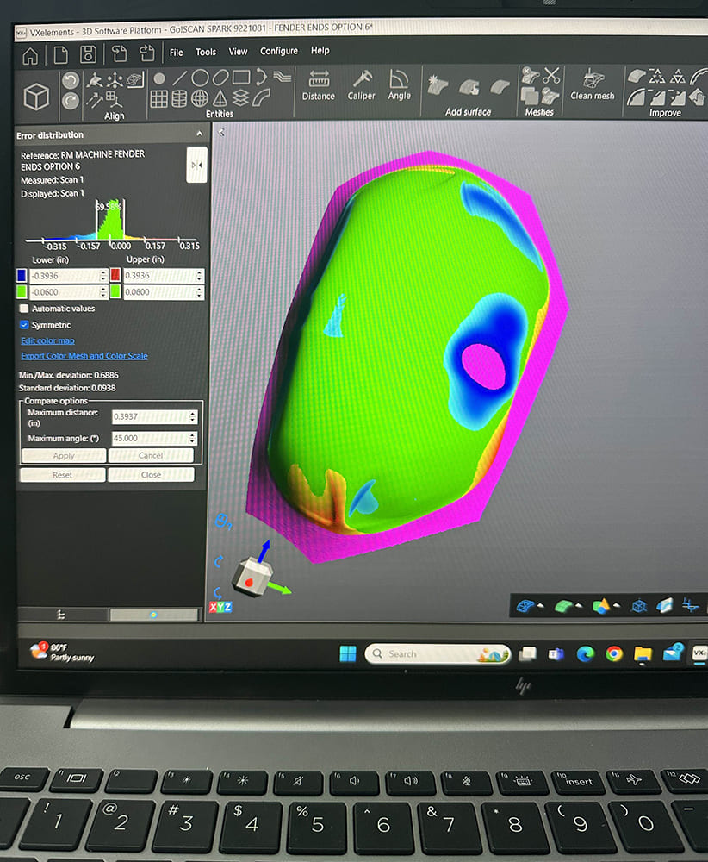Viewport: 708px width, 862px height.
Task: Click the green lower tolerance swatch
Action: coord(22,292)
